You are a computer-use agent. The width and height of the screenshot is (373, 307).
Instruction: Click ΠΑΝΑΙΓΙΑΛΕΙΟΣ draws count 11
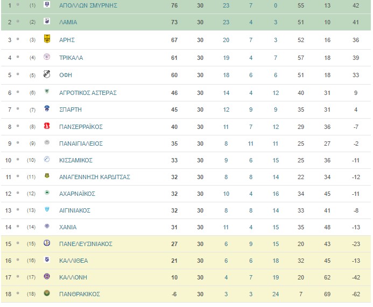(251, 144)
